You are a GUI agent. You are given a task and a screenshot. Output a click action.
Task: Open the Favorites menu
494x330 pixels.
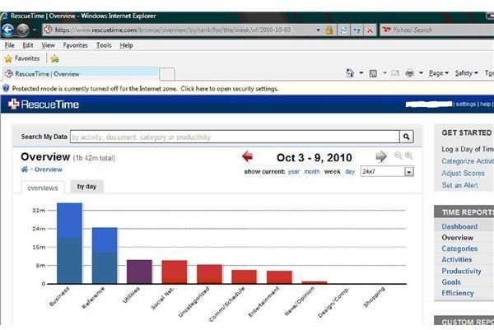point(75,45)
